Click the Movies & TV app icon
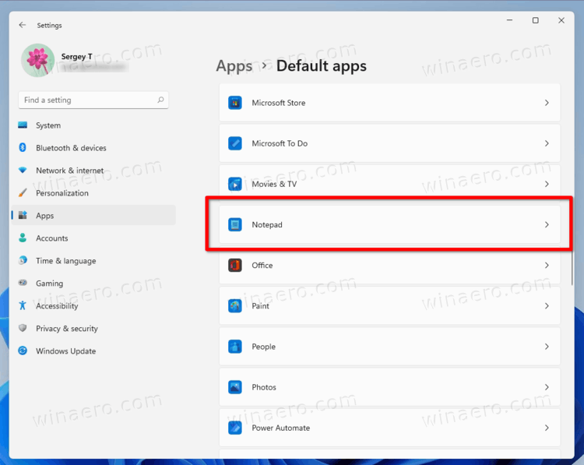This screenshot has height=465, width=584. (235, 184)
